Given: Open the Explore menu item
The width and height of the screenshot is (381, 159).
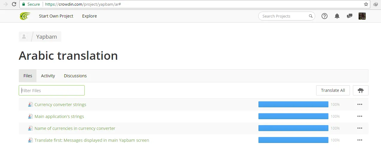Looking at the screenshot, I should [89, 16].
